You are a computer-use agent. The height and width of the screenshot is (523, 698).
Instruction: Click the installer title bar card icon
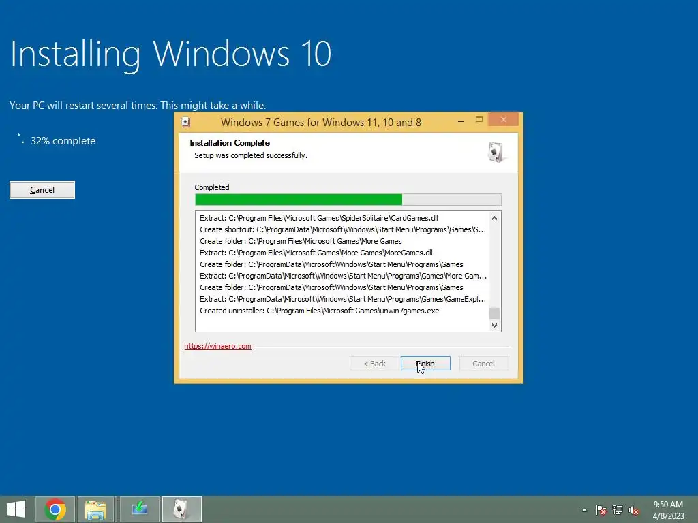click(186, 123)
